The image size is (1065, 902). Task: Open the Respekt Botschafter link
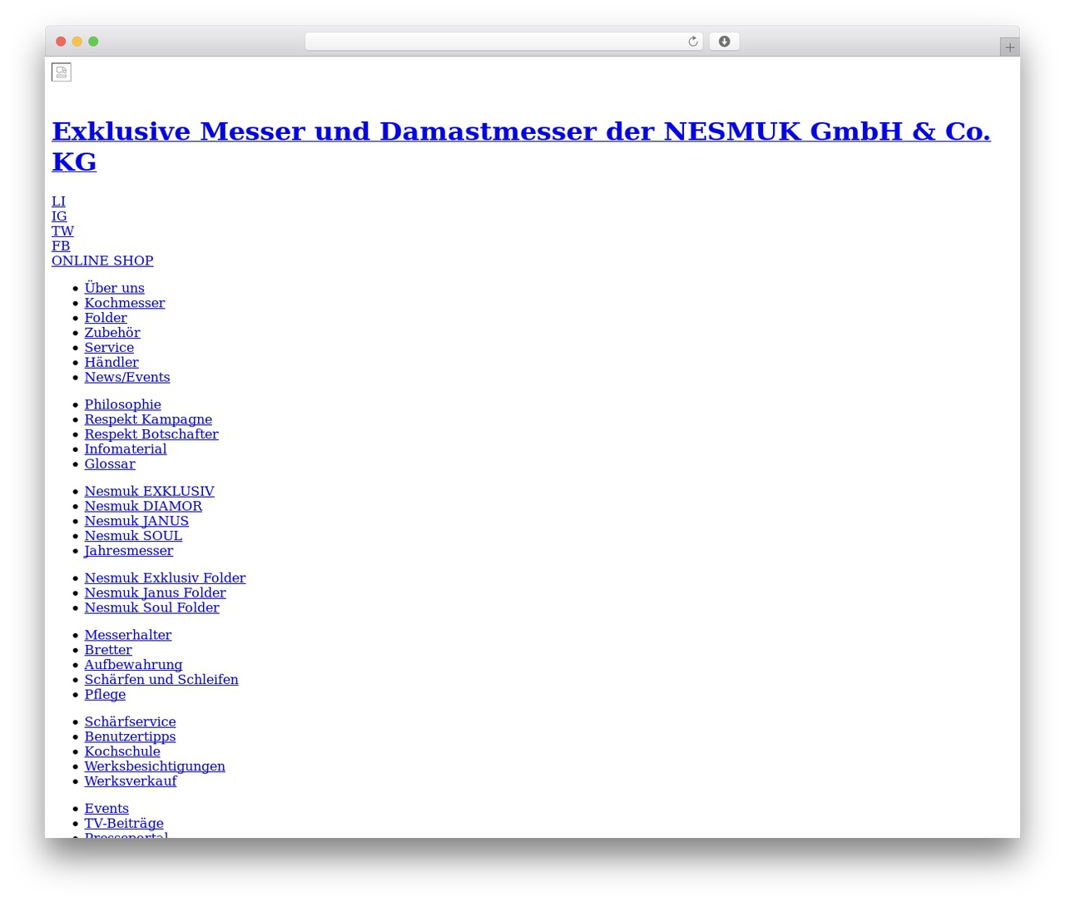pyautogui.click(x=151, y=435)
